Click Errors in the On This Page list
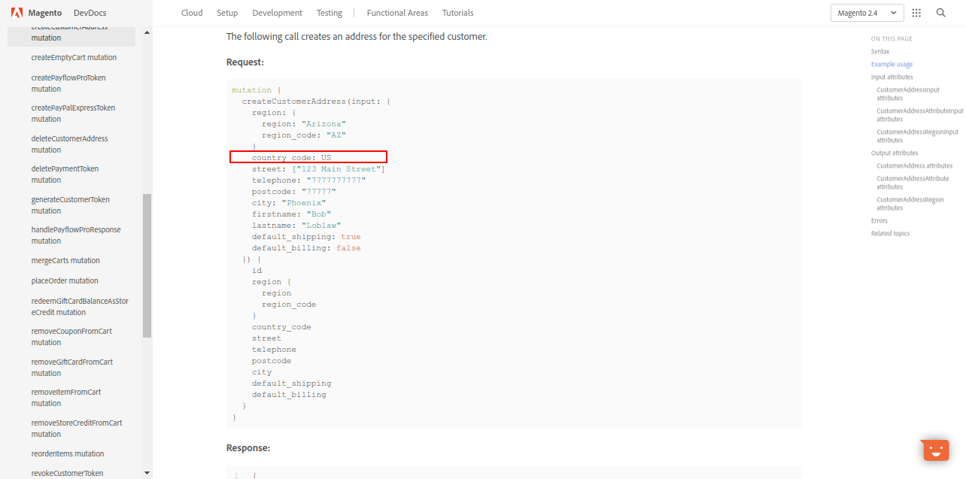This screenshot has height=479, width=966. point(879,220)
